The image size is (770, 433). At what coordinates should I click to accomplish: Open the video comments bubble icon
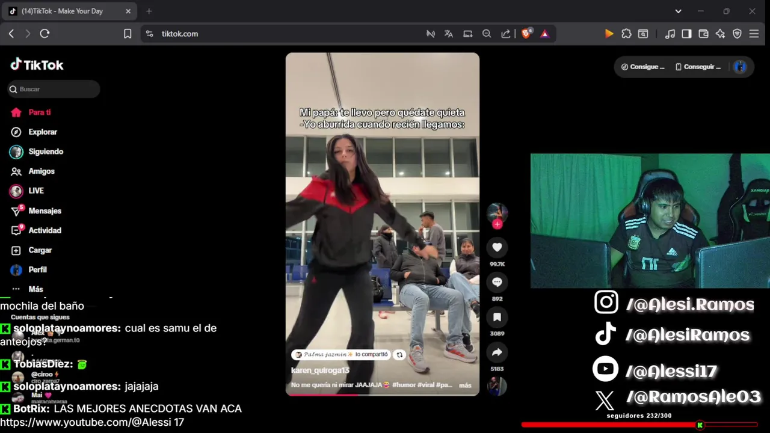(497, 282)
